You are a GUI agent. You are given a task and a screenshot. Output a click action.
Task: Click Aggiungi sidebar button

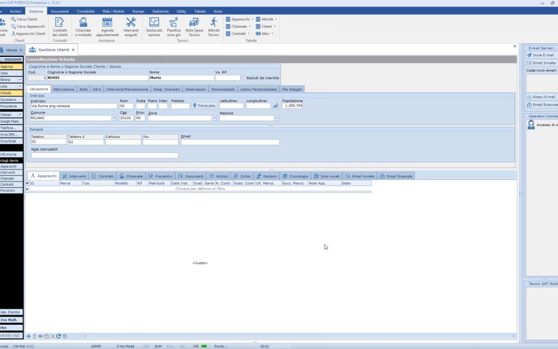[x=11, y=67]
